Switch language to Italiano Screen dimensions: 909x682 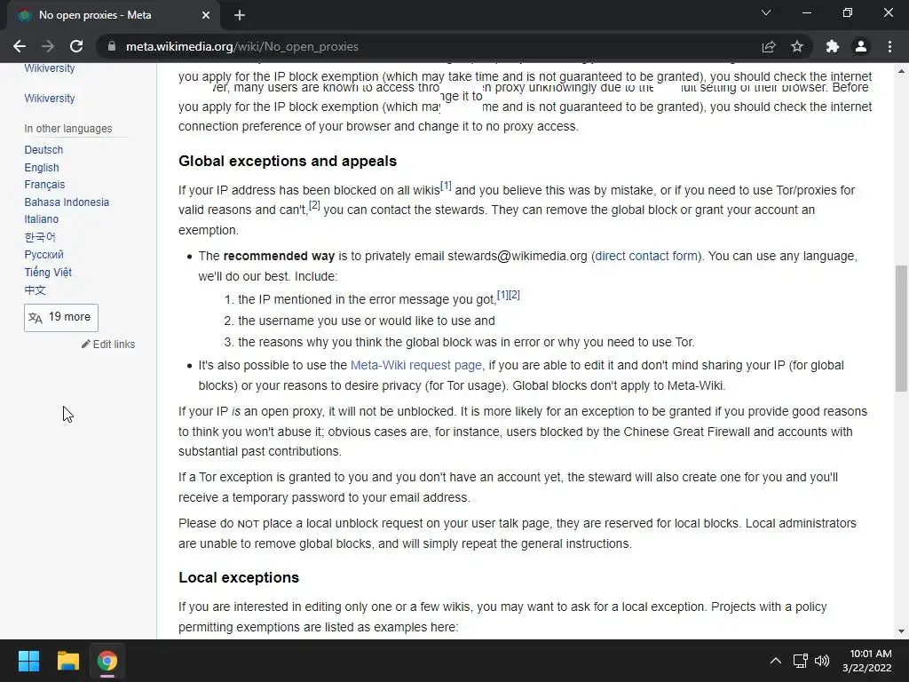41,219
